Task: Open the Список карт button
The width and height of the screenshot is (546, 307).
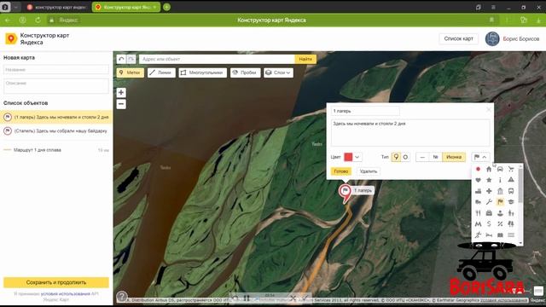Action: (x=459, y=38)
